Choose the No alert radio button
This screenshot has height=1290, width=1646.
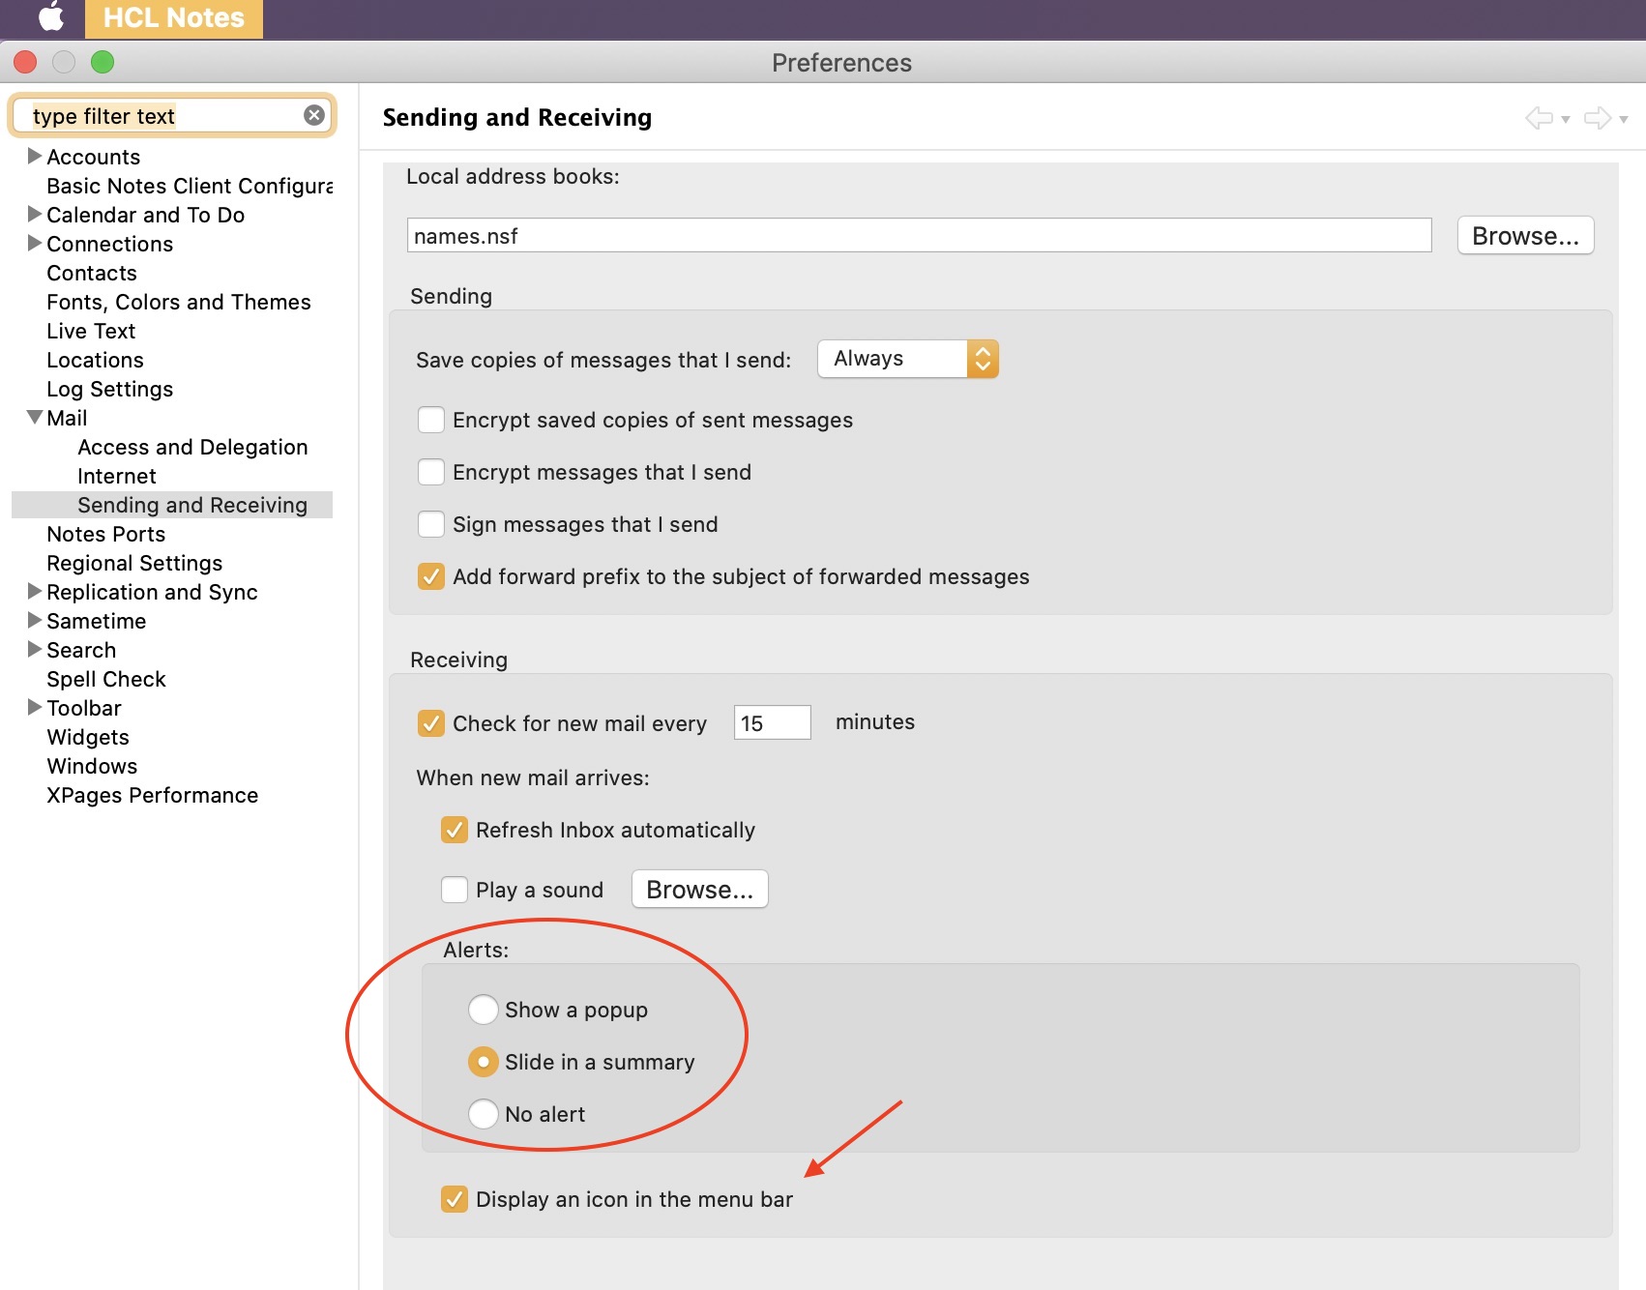[x=484, y=1114]
